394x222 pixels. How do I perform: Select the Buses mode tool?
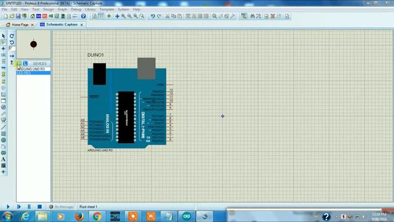(x=3, y=68)
